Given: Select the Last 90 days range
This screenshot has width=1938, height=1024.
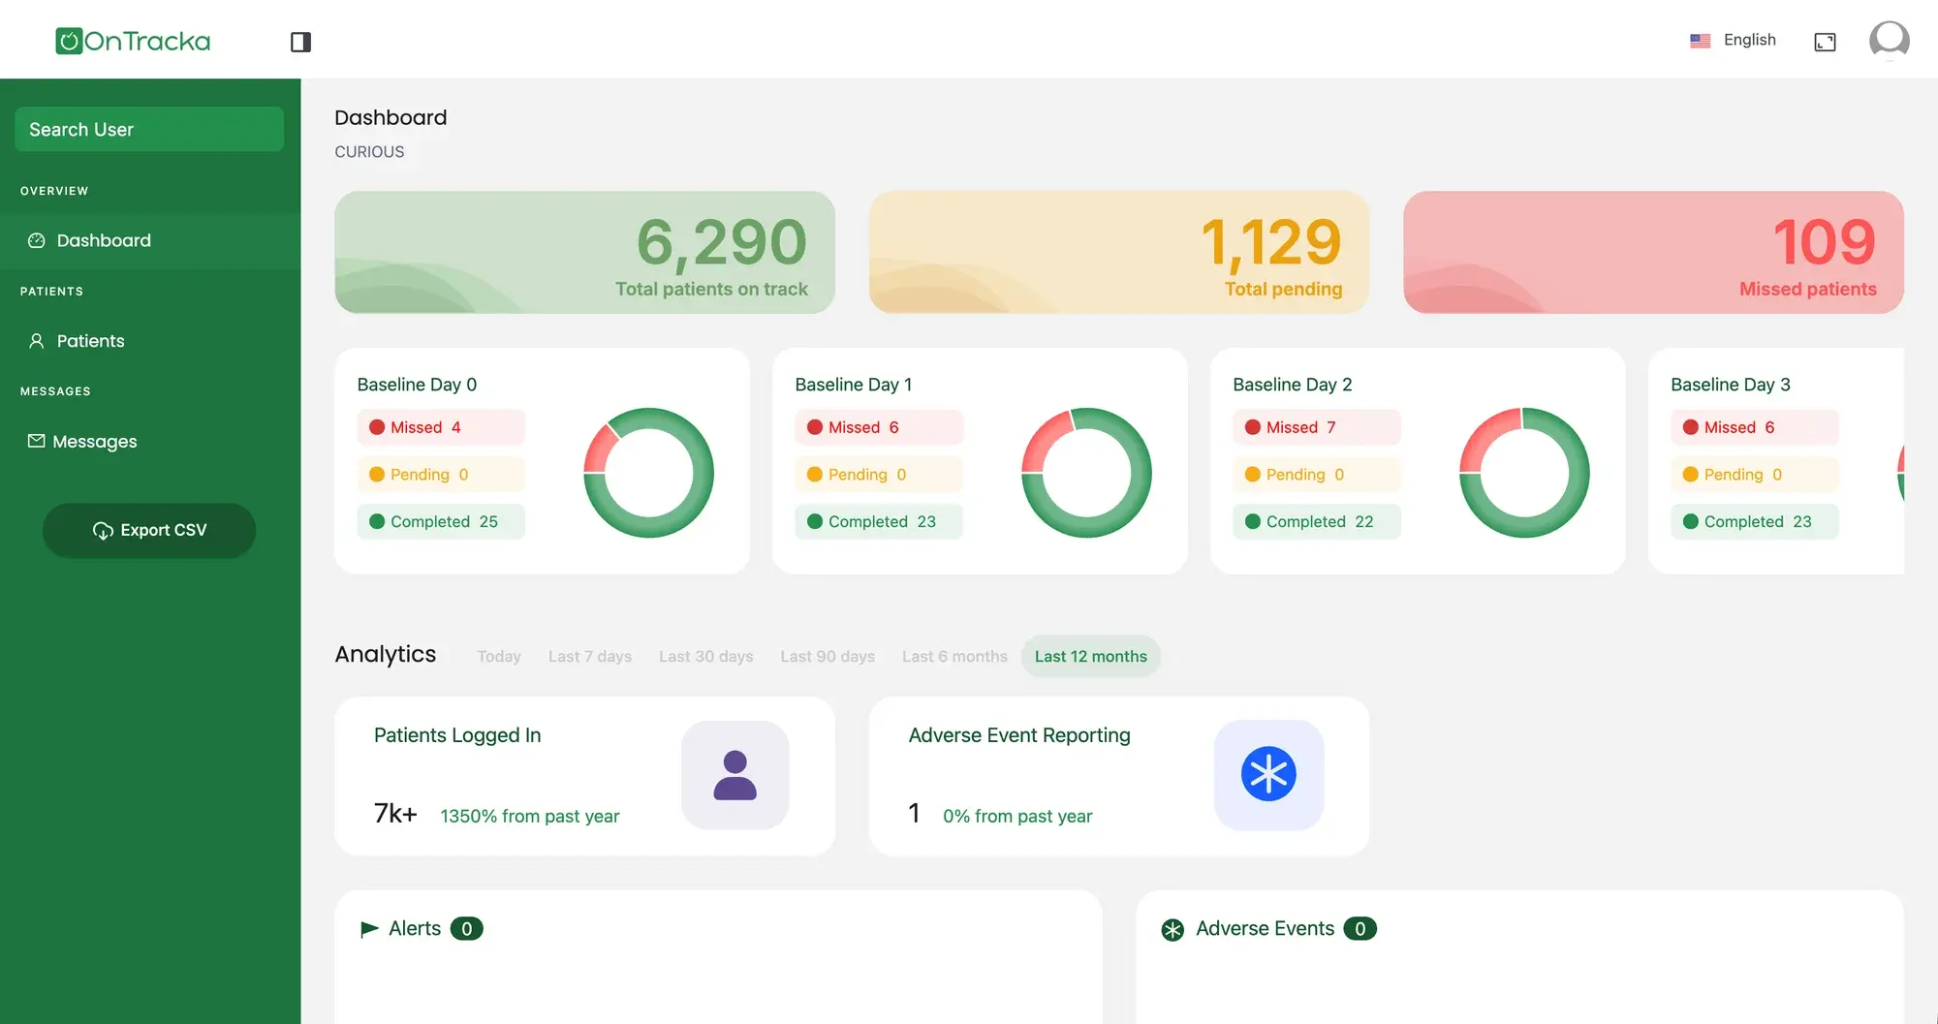Looking at the screenshot, I should (x=828, y=656).
